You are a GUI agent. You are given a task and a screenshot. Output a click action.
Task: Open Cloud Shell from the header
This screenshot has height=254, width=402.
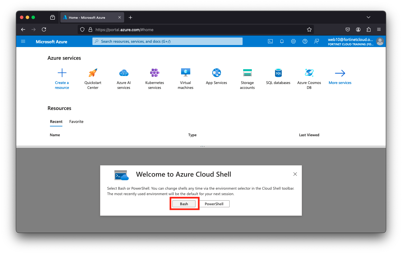(x=270, y=41)
